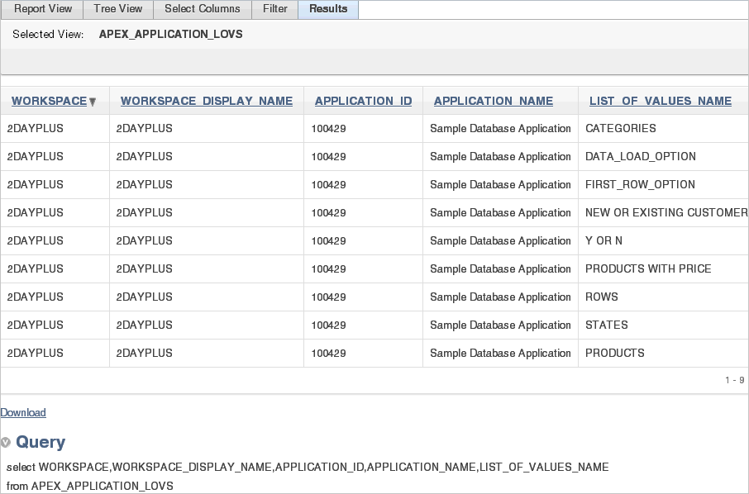Click the APEX_APPLICATION_LOVS selected view name

pos(171,35)
